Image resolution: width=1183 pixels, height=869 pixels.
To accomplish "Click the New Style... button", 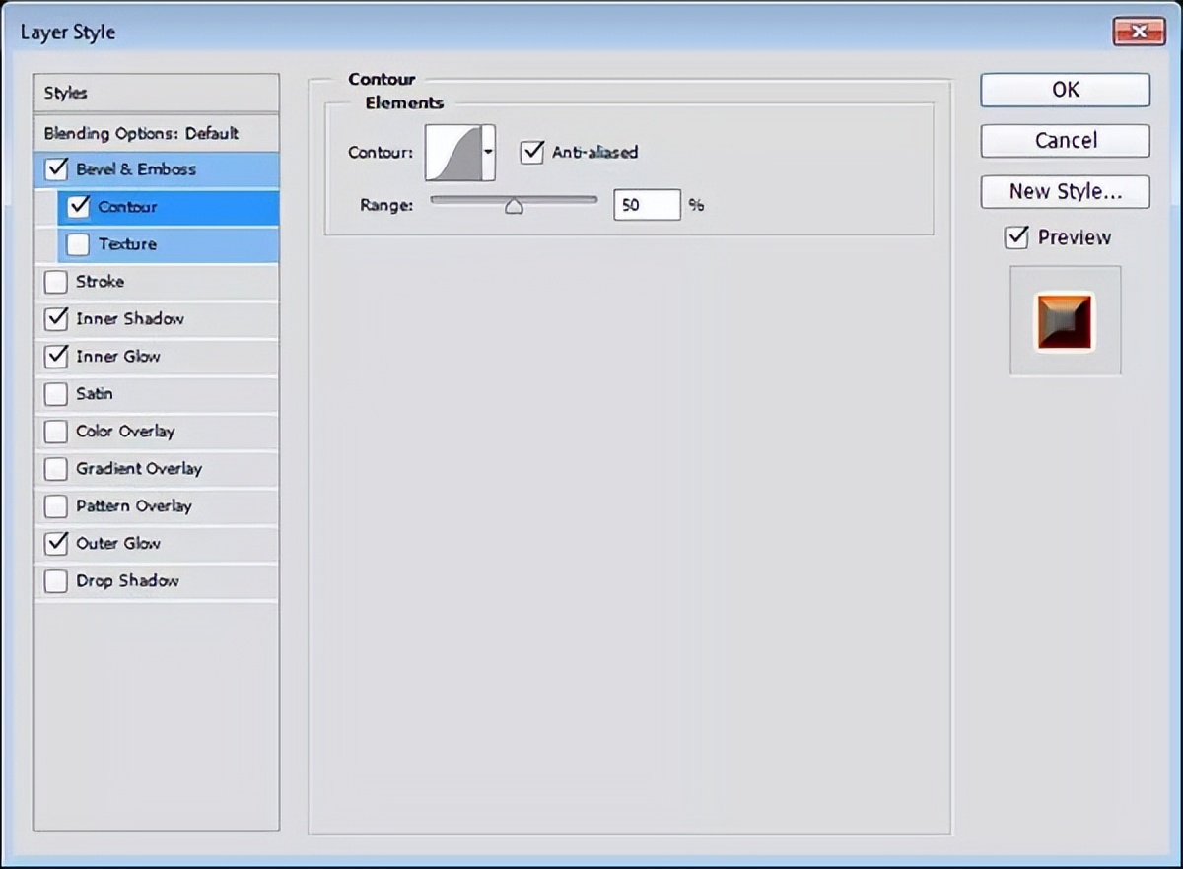I will point(1065,192).
